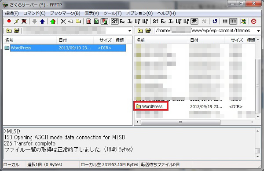The height and width of the screenshot is (171, 264).
Task: Click the red Abort transfer icon
Action: pyautogui.click(x=253, y=22)
